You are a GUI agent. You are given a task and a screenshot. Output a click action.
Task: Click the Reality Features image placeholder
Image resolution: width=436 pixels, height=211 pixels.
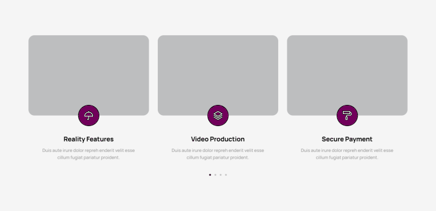[x=89, y=75]
